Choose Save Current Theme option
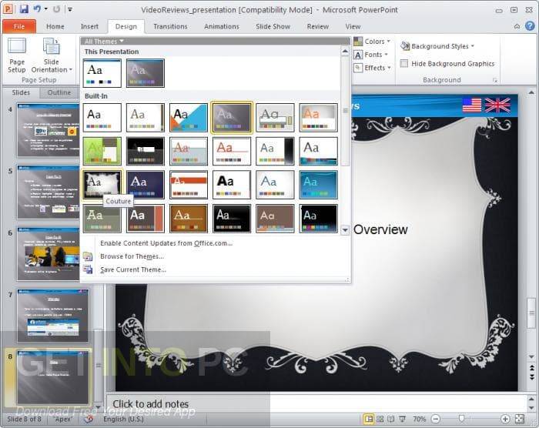The height and width of the screenshot is (428, 539). pos(132,269)
